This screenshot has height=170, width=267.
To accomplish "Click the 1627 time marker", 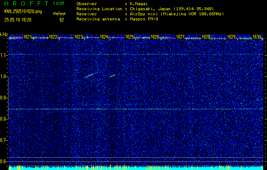I will [x=180, y=37].
